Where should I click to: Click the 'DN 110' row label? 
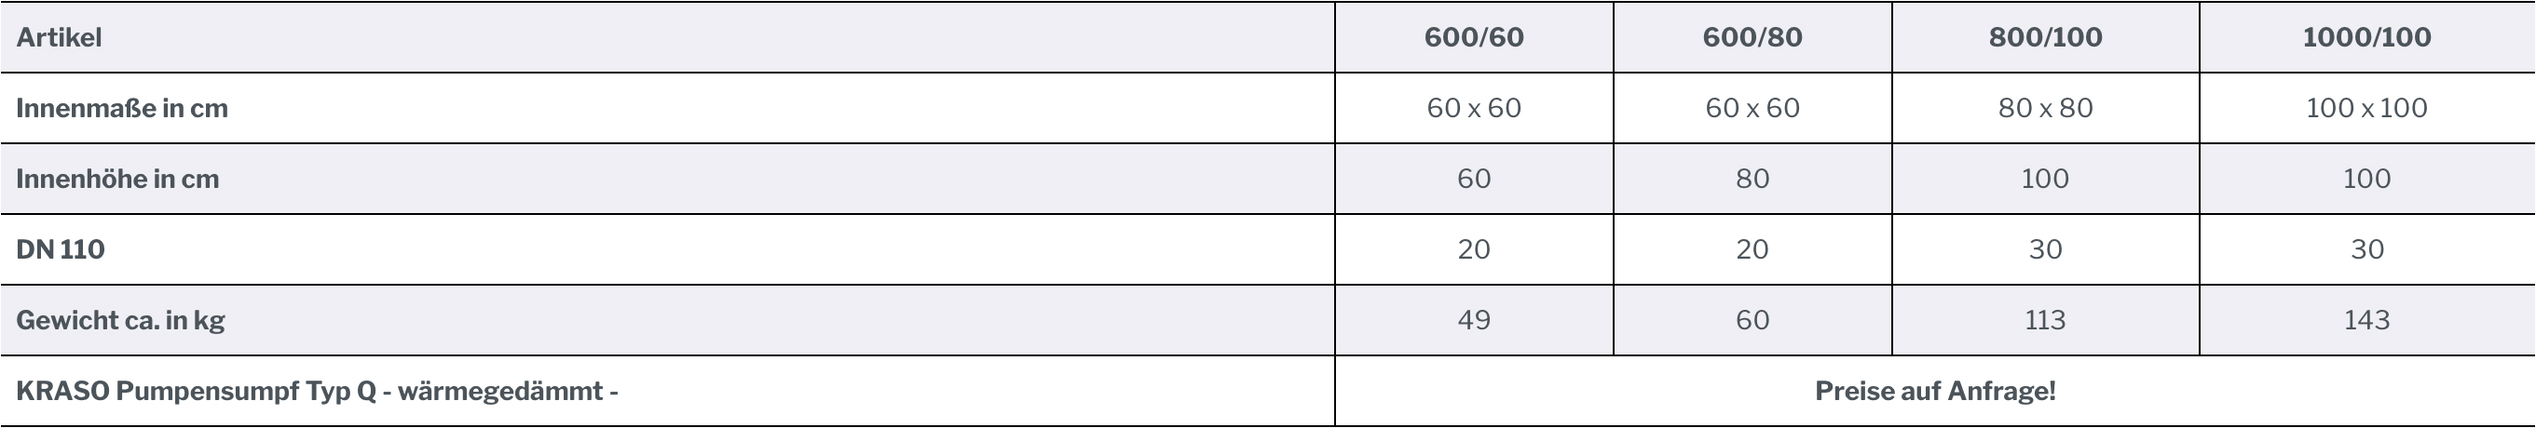click(x=60, y=250)
